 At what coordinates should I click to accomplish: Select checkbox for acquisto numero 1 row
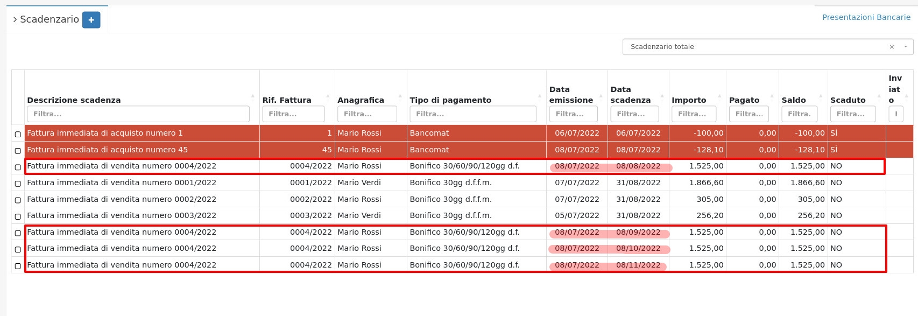tap(18, 134)
